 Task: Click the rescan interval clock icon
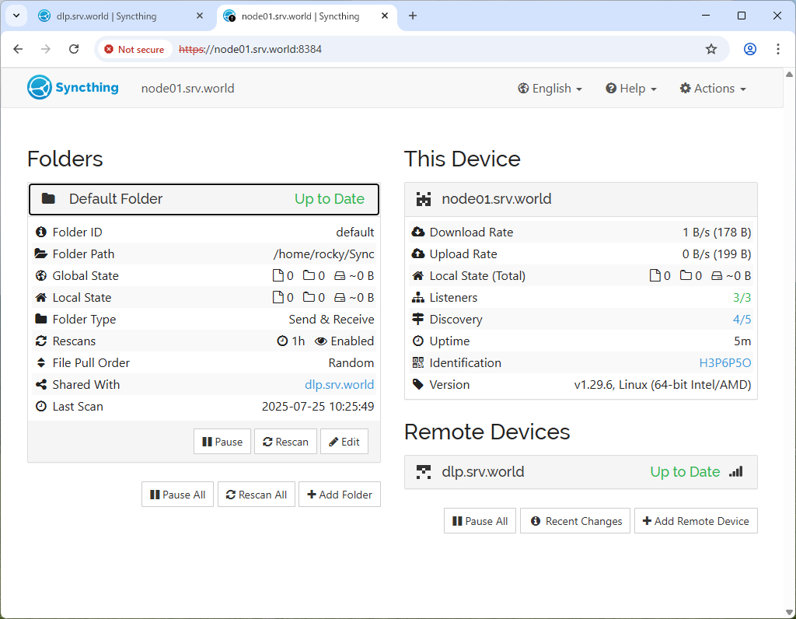[282, 341]
